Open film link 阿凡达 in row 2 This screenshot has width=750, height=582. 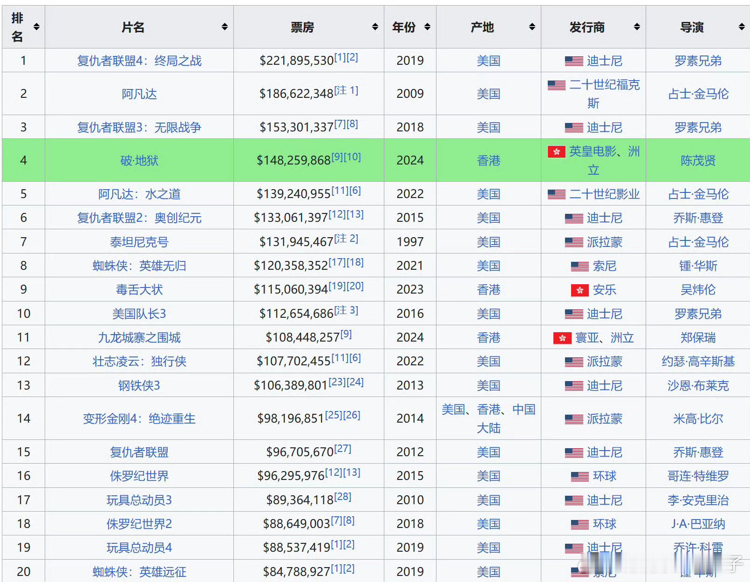coord(139,94)
